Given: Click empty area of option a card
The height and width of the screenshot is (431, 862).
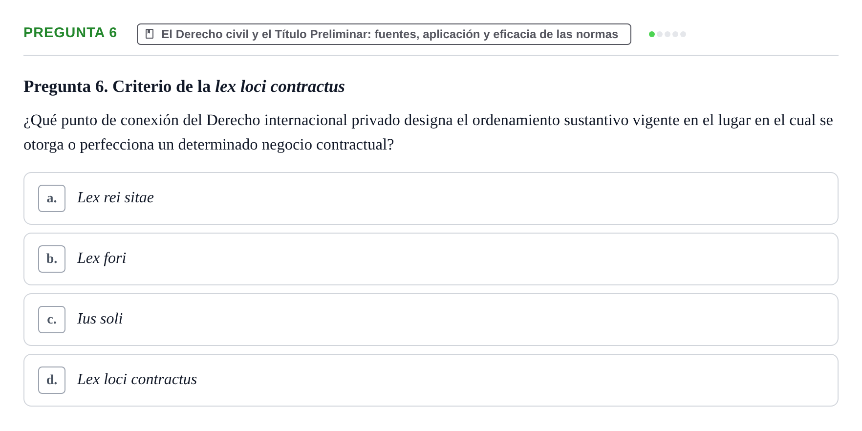Looking at the screenshot, I should [489, 198].
